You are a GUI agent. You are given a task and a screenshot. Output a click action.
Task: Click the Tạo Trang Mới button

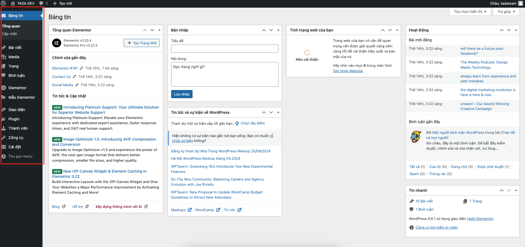click(x=142, y=43)
